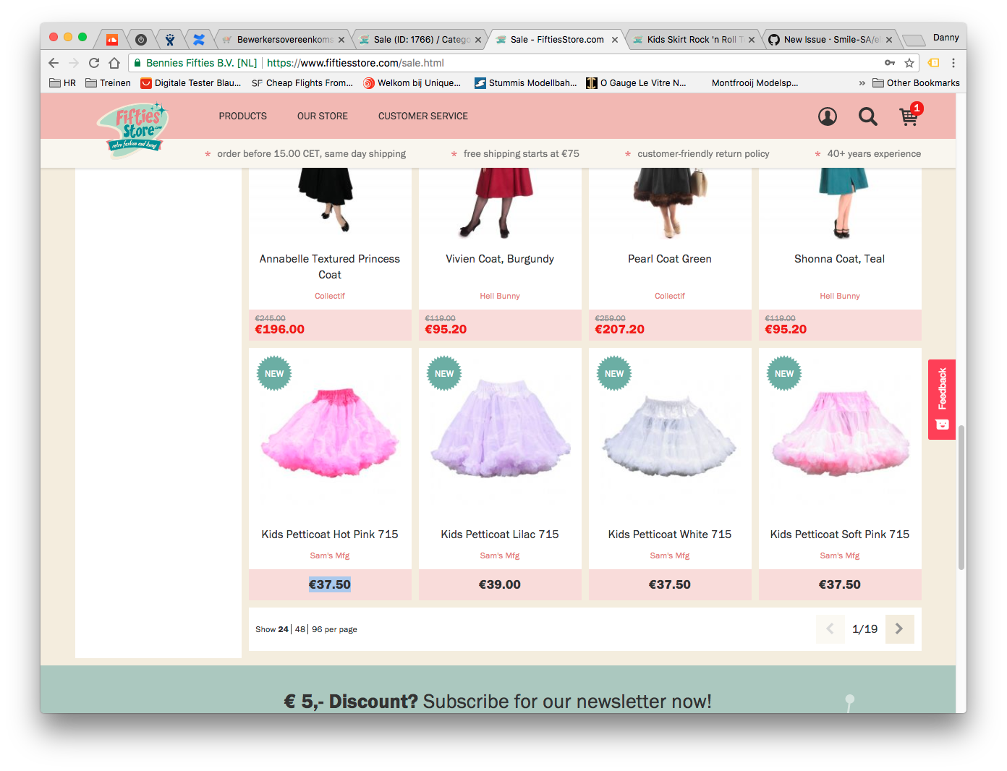
Task: Open the browser home page
Action: coord(114,63)
